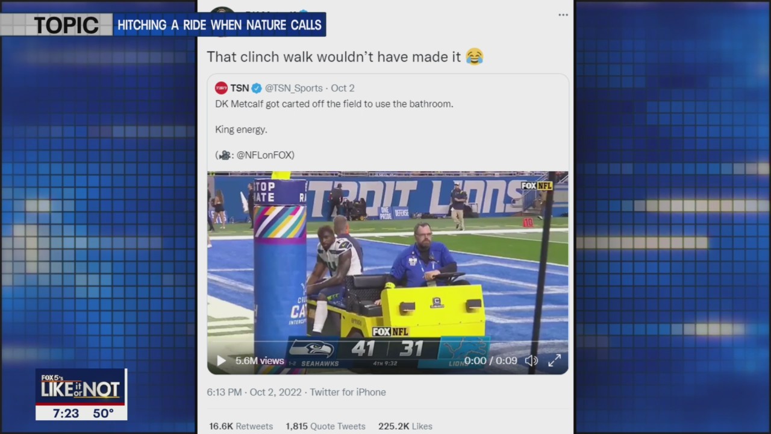Click the DK Metcalf cart video thumbnail
Image resolution: width=771 pixels, height=434 pixels.
387,272
